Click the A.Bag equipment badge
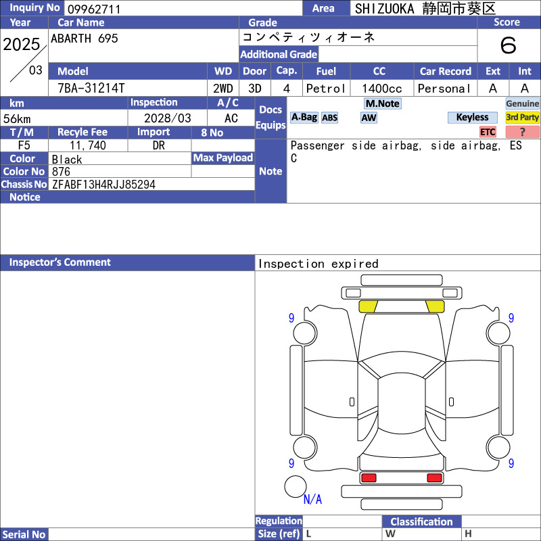 pyautogui.click(x=304, y=118)
